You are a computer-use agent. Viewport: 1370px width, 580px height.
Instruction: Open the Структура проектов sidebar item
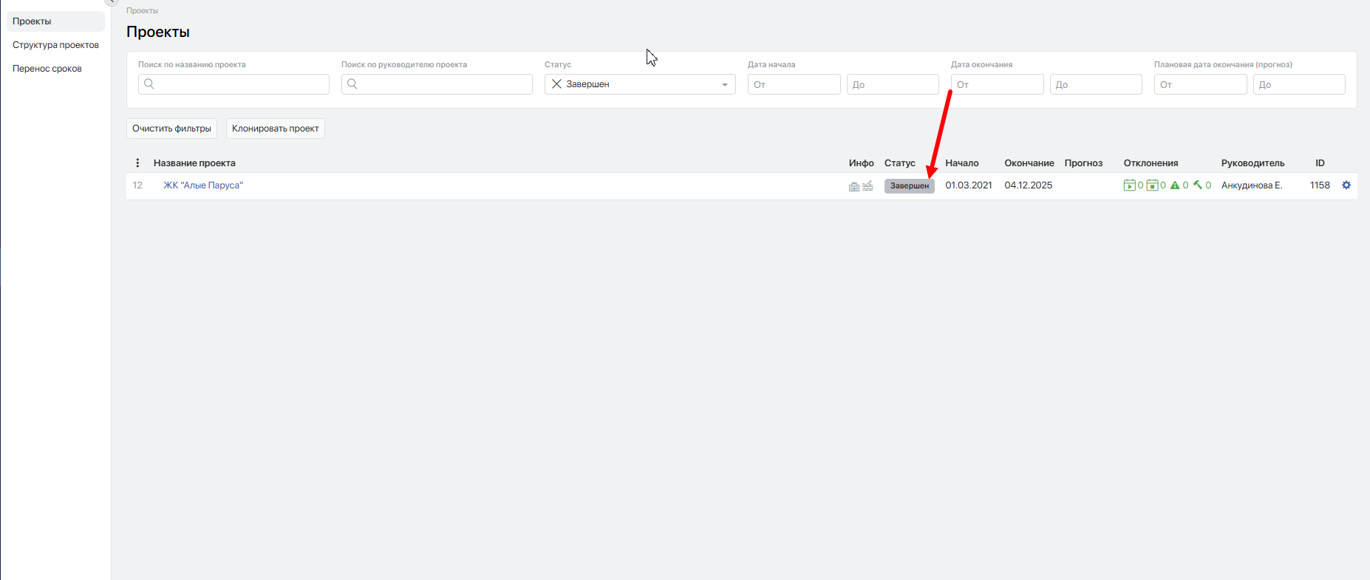click(x=55, y=45)
